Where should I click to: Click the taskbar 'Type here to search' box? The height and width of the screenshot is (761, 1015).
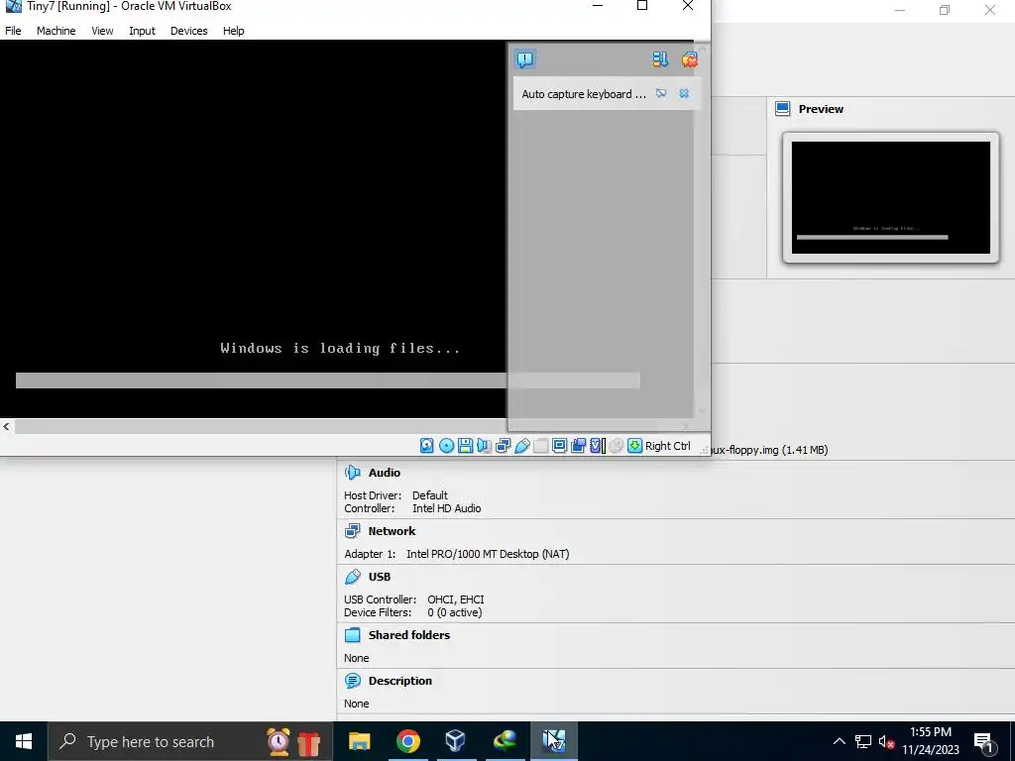190,741
